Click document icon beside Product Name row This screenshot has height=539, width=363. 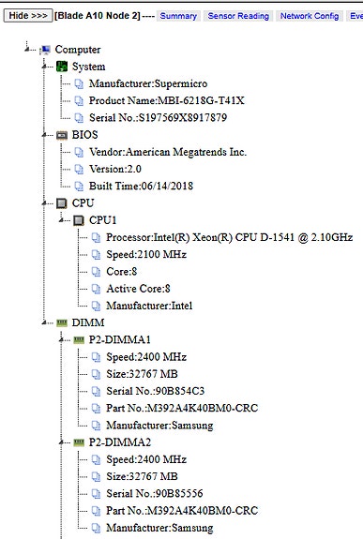point(79,100)
